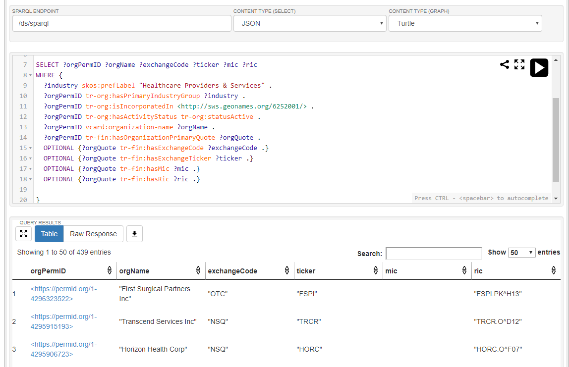Run the SPARQL query with play button
569x367 pixels.
point(539,67)
